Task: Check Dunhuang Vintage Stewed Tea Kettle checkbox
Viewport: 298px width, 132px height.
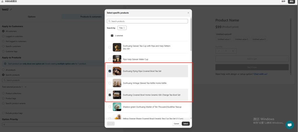Action: (x=110, y=83)
